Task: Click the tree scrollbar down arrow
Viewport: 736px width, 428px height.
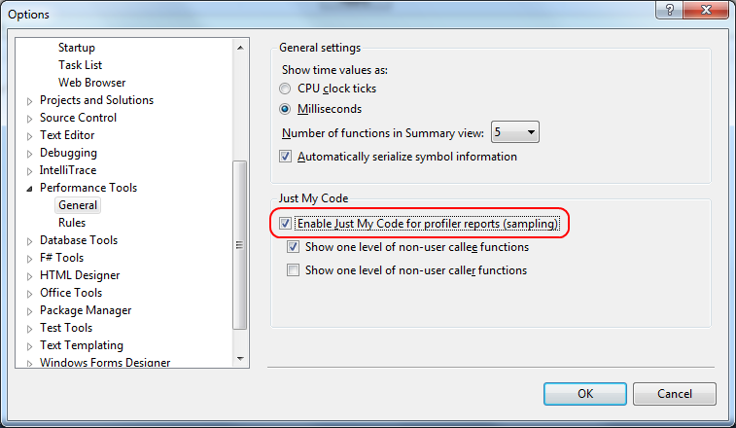Action: pos(240,359)
